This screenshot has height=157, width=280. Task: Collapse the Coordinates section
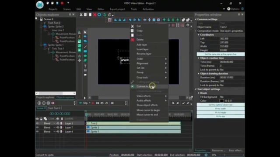(199, 35)
